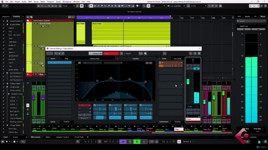
Task: Toggle the EQ band 1 enable button
Action: 95,105
